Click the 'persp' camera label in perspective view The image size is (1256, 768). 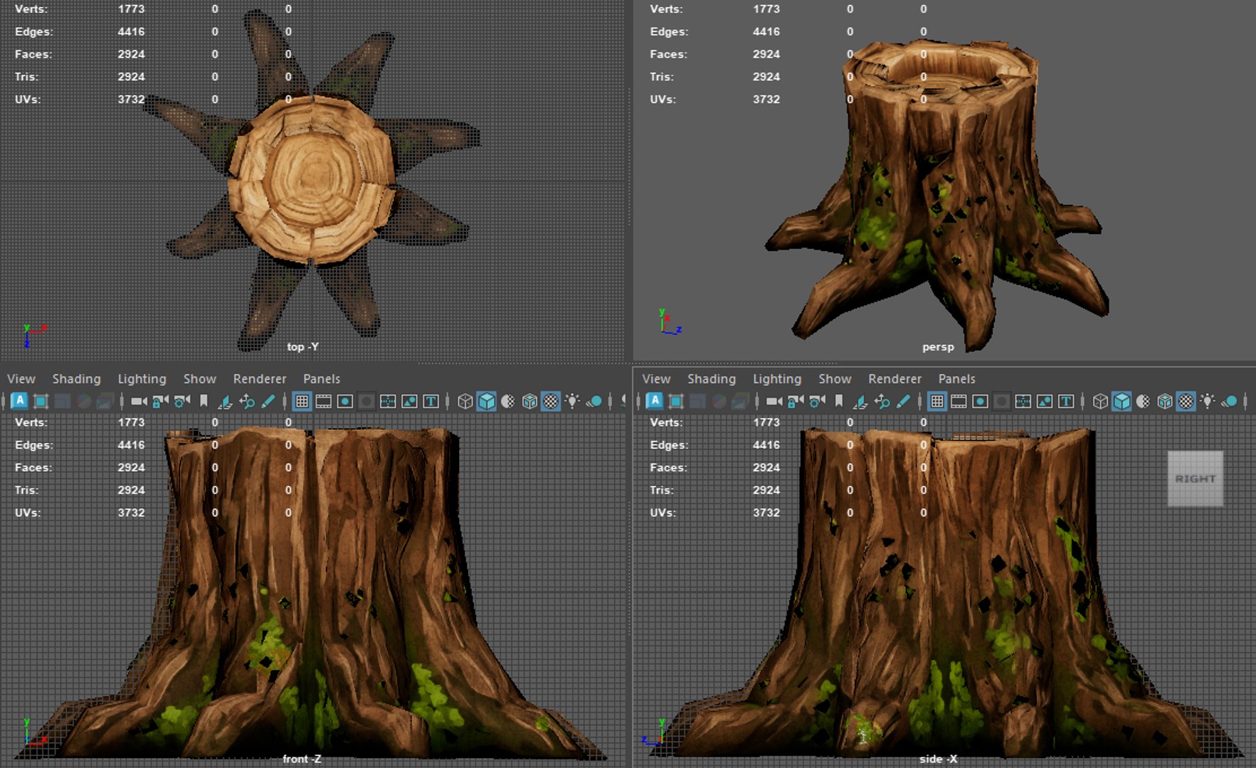click(938, 347)
